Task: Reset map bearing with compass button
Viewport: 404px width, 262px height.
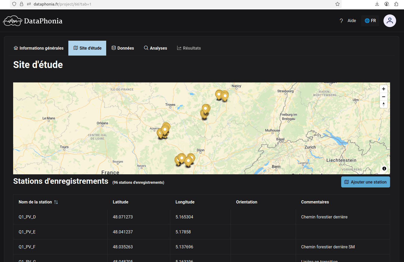Action: pyautogui.click(x=383, y=104)
